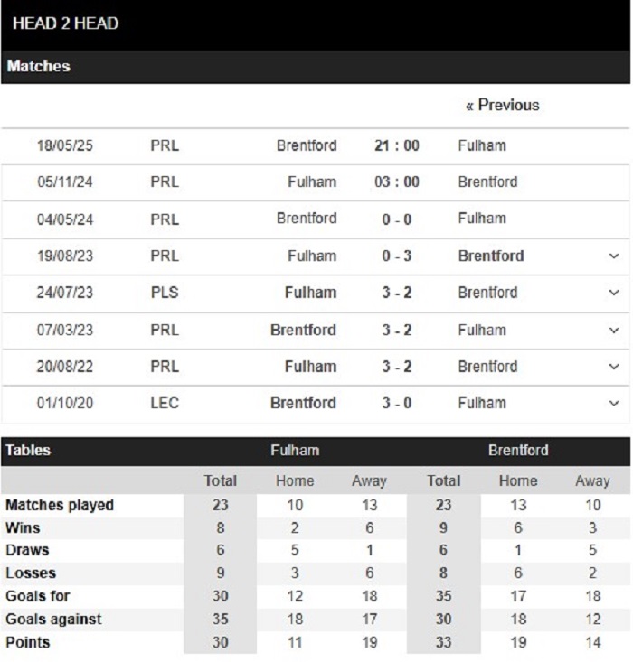The width and height of the screenshot is (633, 662).
Task: Click the 21 : 00 kickoff time
Action: (397, 145)
